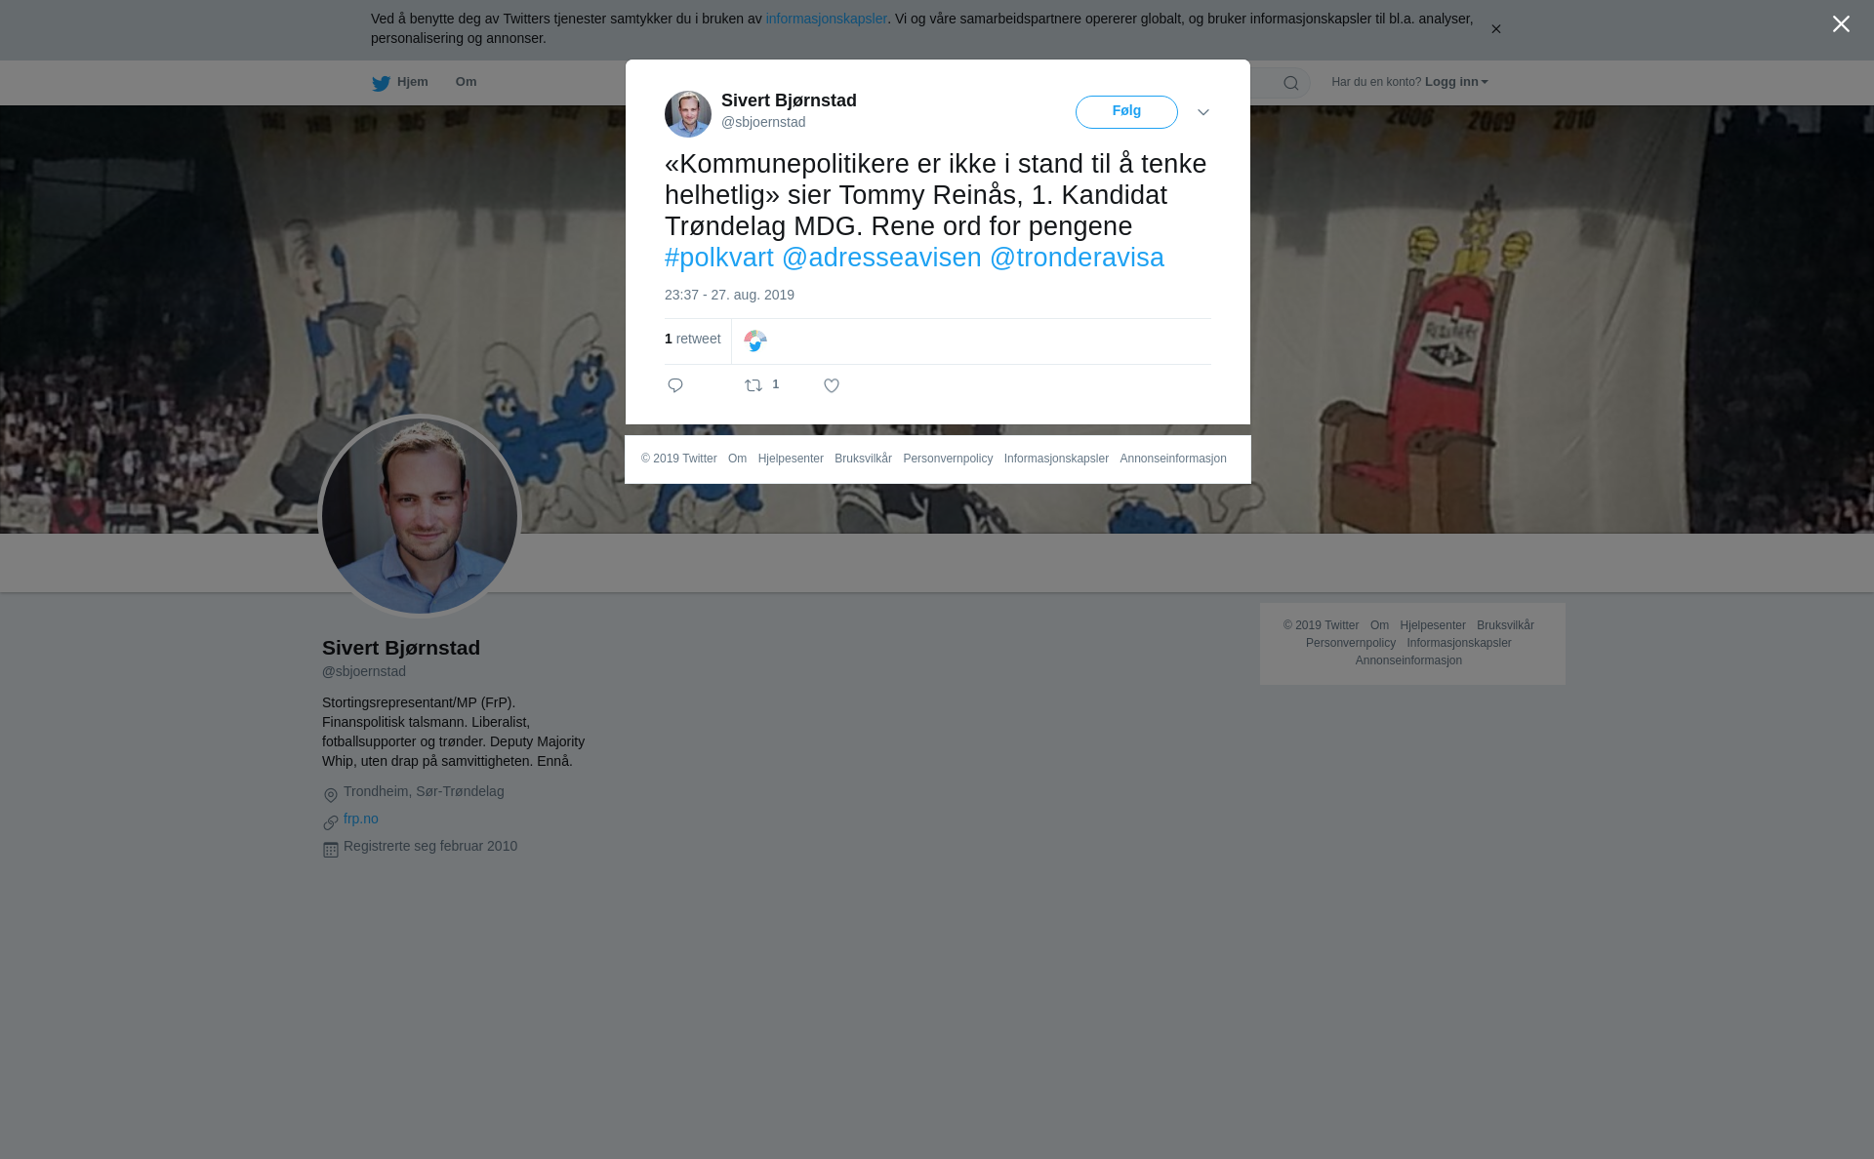Image resolution: width=1874 pixels, height=1159 pixels.
Task: Click the reply speech bubble icon
Action: tap(675, 385)
